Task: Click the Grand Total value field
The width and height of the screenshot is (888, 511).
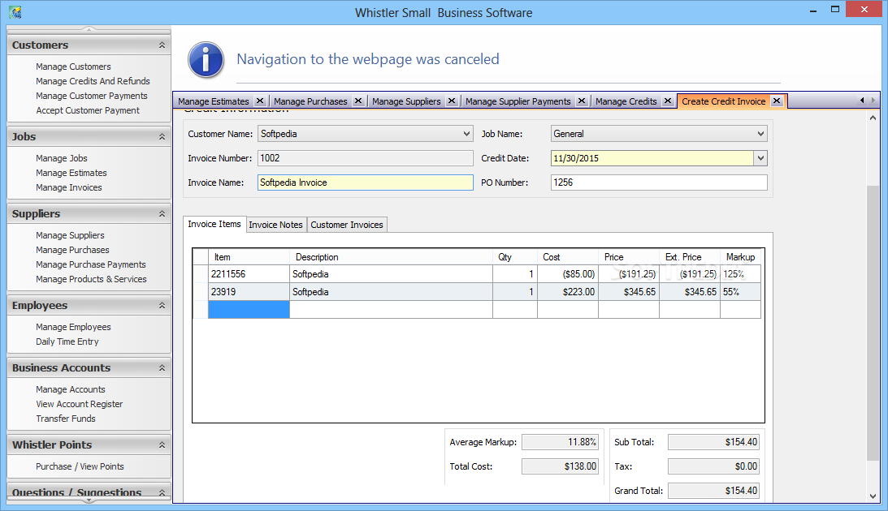Action: (x=713, y=491)
